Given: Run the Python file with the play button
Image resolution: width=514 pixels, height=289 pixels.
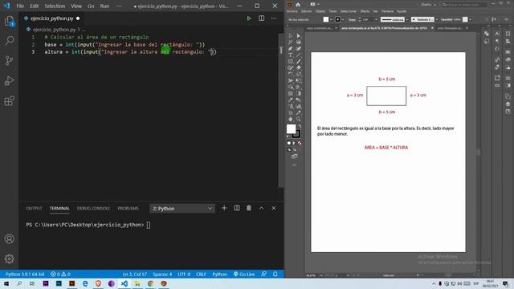Looking at the screenshot, I should 249,18.
